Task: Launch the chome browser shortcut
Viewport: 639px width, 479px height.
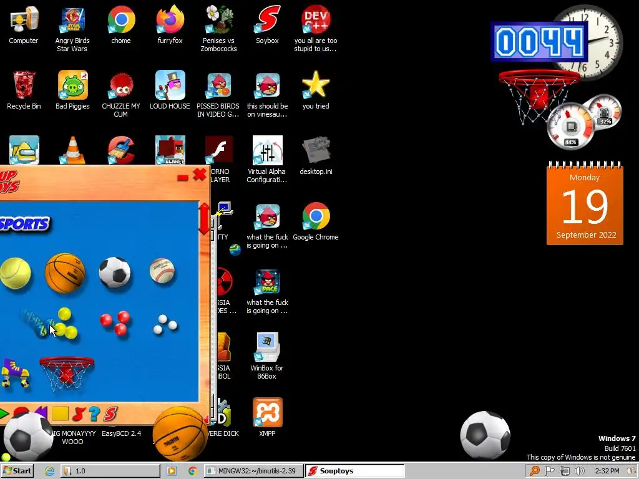Action: click(121, 25)
